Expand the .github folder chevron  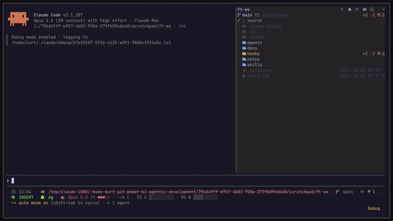click(239, 37)
